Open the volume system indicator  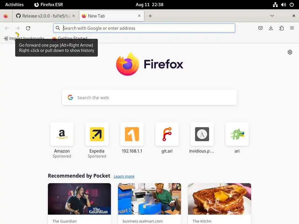[283, 5]
